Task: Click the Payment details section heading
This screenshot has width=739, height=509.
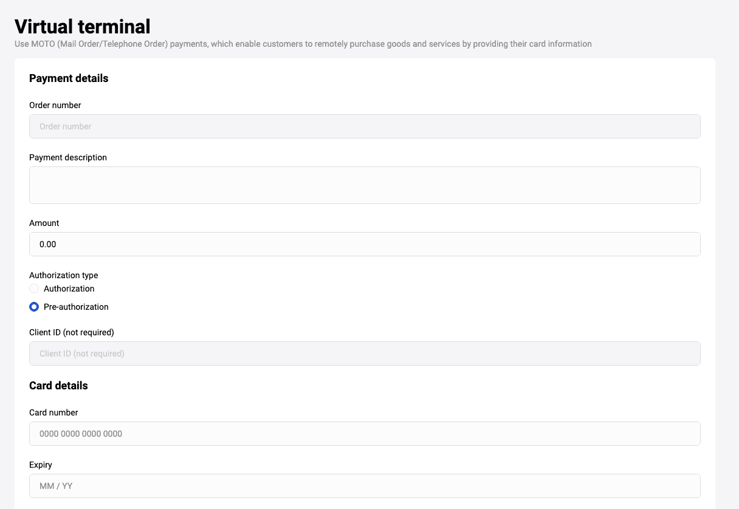Action: [x=69, y=78]
